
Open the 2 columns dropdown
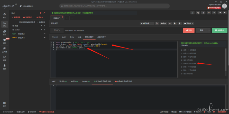coord(220,13)
